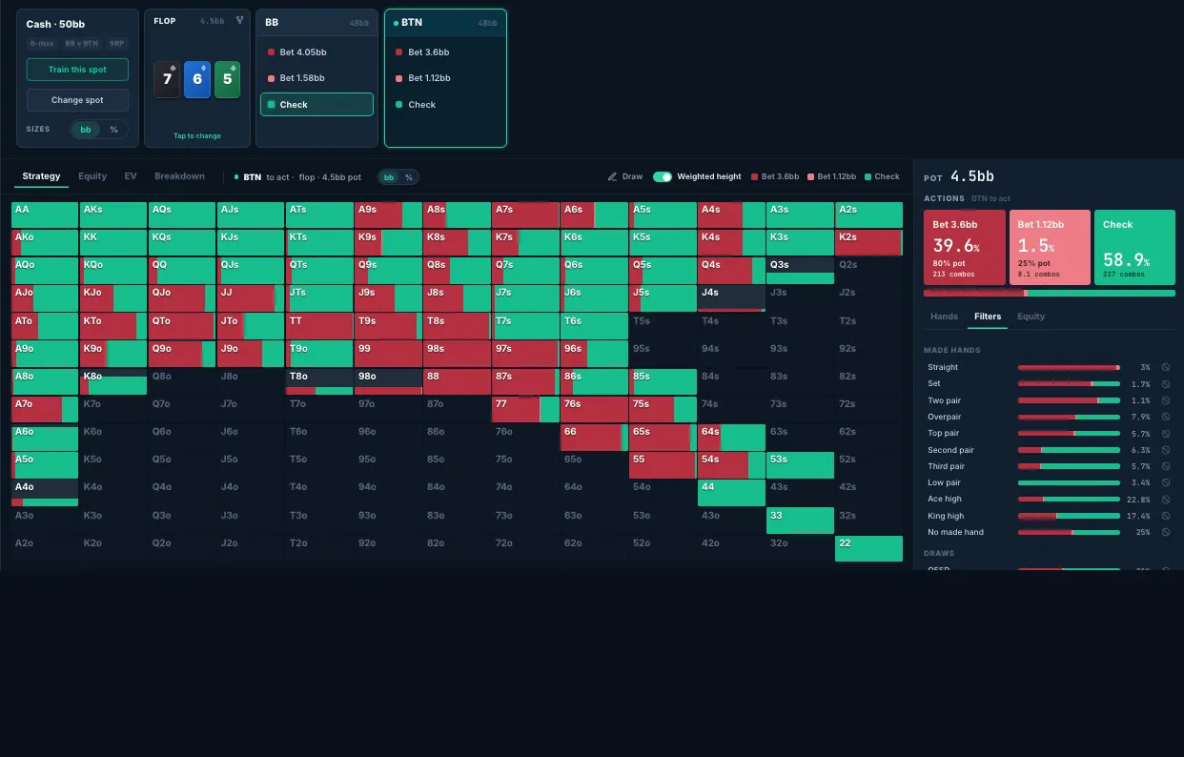Screen dimensions: 1184x757
Task: Select BB action Bet 1.58bb
Action: pos(316,78)
